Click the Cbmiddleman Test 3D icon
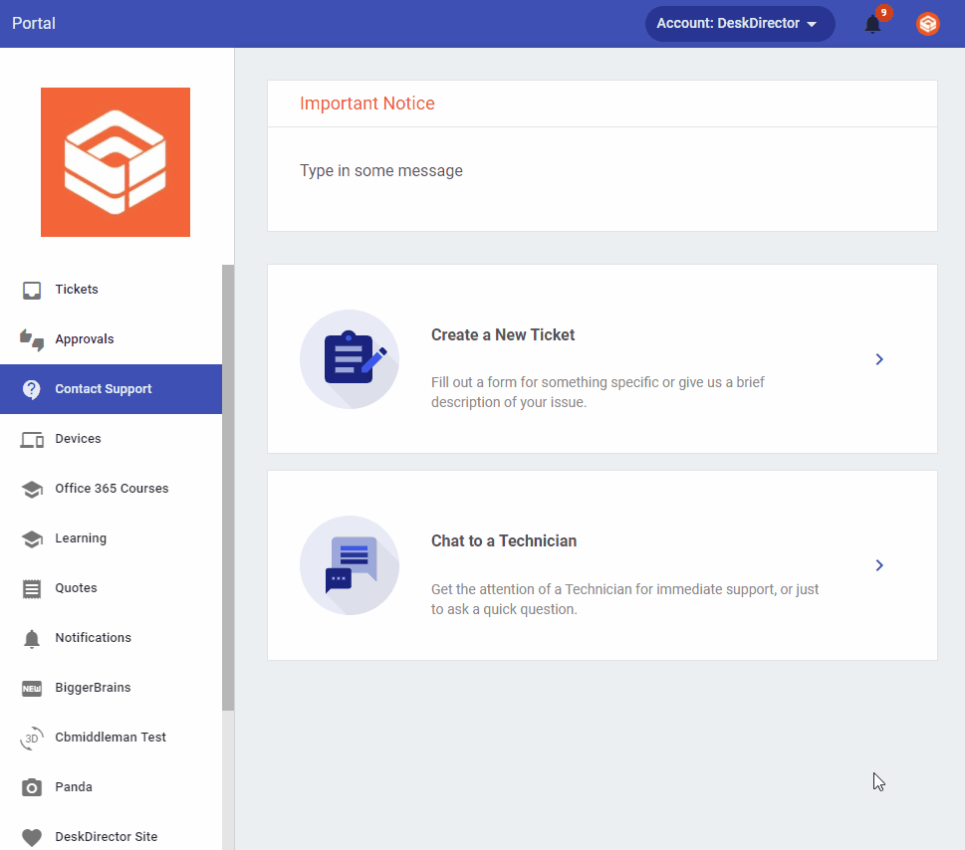The height and width of the screenshot is (850, 965). [32, 739]
